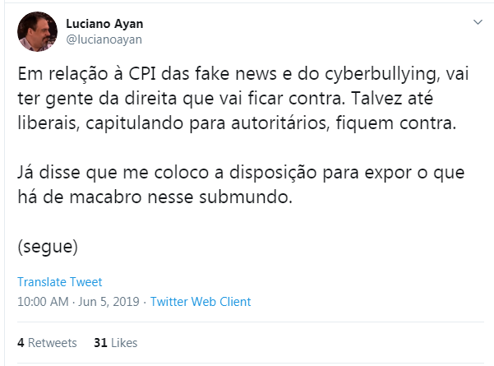Viewport: 494px width, 366px height.
Task: Click the number 4 before Retweets
Action: [21, 343]
